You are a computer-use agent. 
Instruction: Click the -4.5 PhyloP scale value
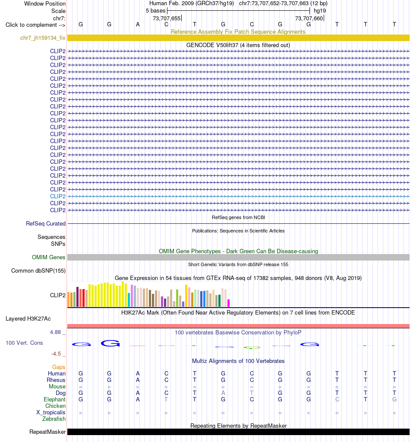tap(56, 353)
